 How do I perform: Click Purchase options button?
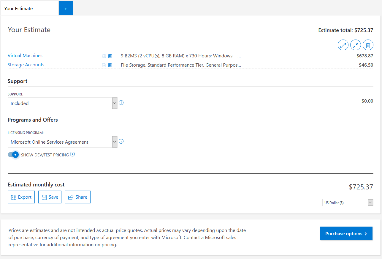(346, 233)
